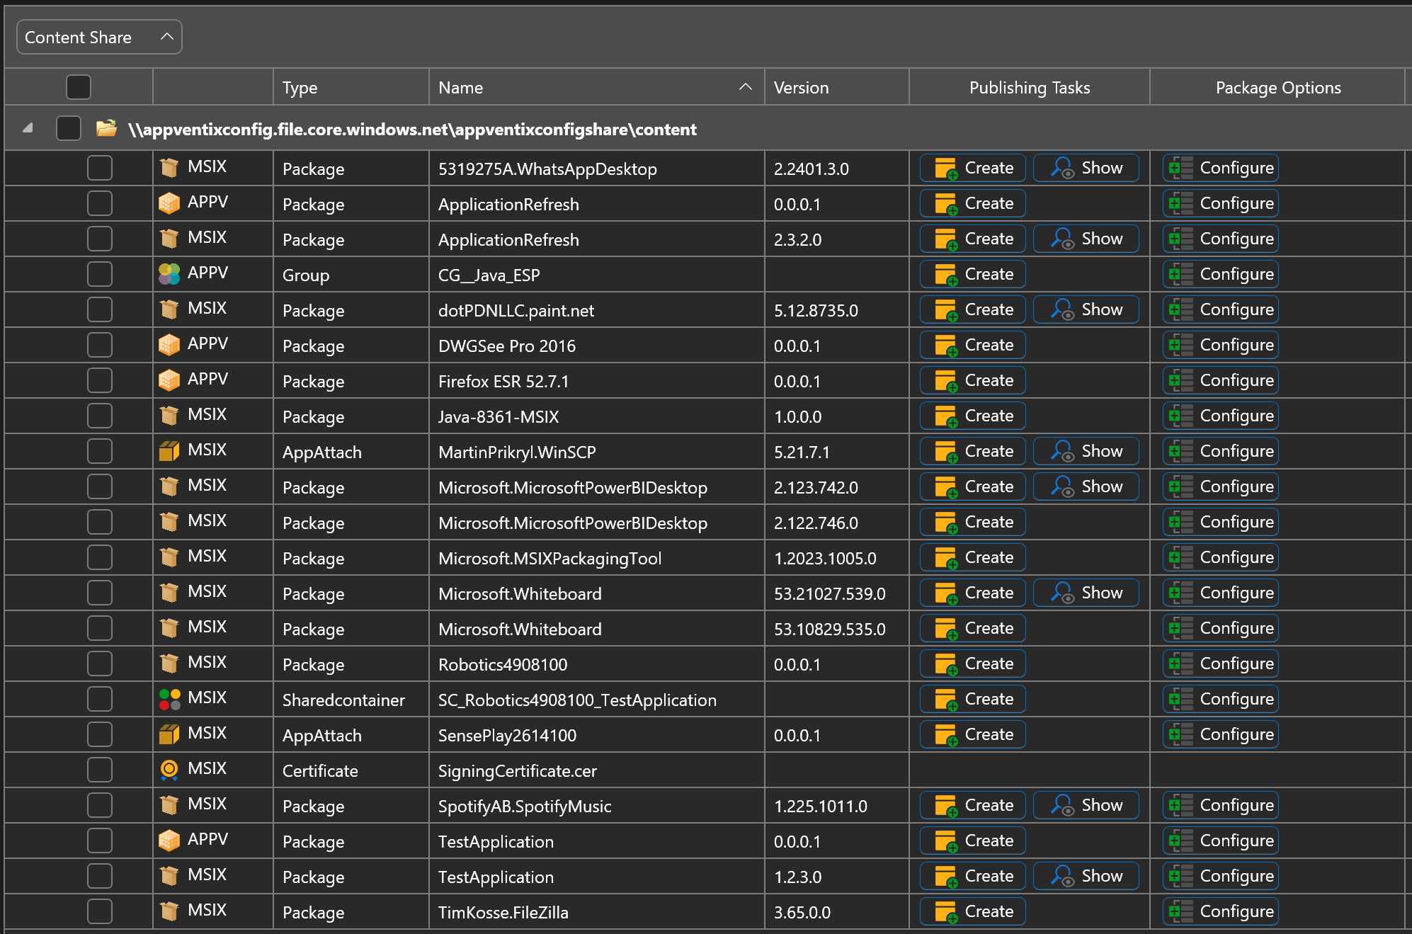Click APPV group icon for CG__Java_ESP
The image size is (1412, 934).
[169, 274]
